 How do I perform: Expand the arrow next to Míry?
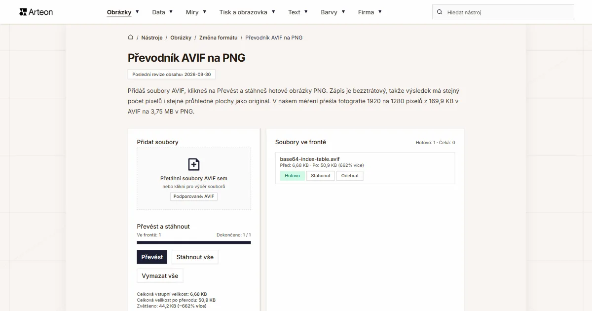[x=204, y=12]
